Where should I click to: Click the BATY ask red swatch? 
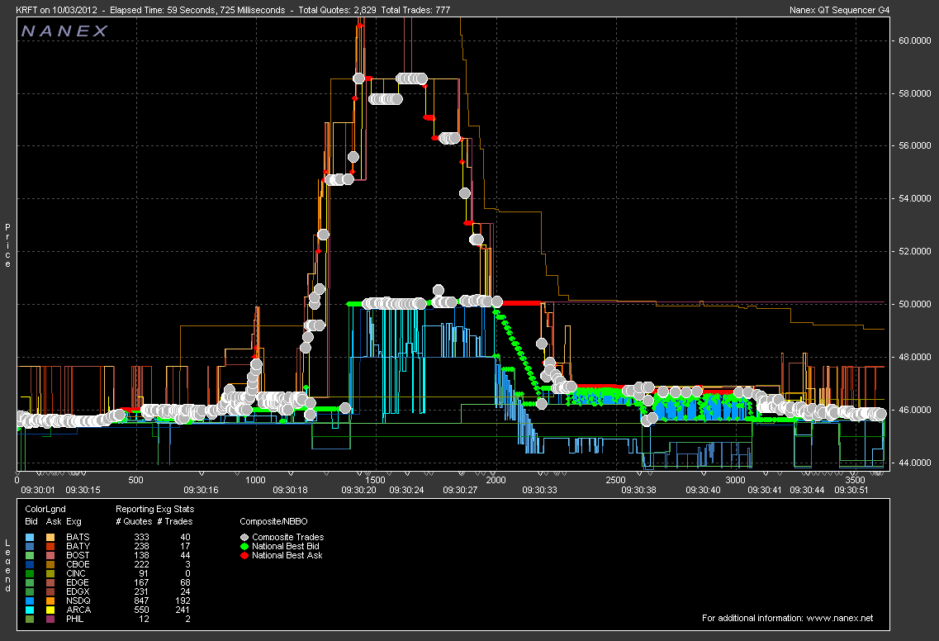click(x=51, y=547)
